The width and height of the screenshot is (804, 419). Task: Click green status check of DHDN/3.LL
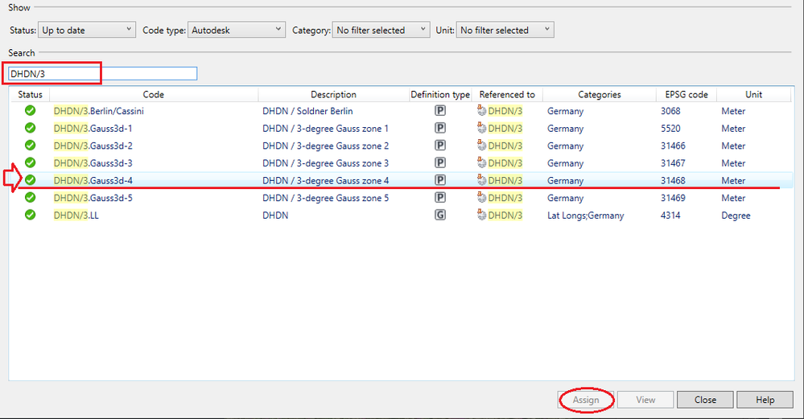31,215
